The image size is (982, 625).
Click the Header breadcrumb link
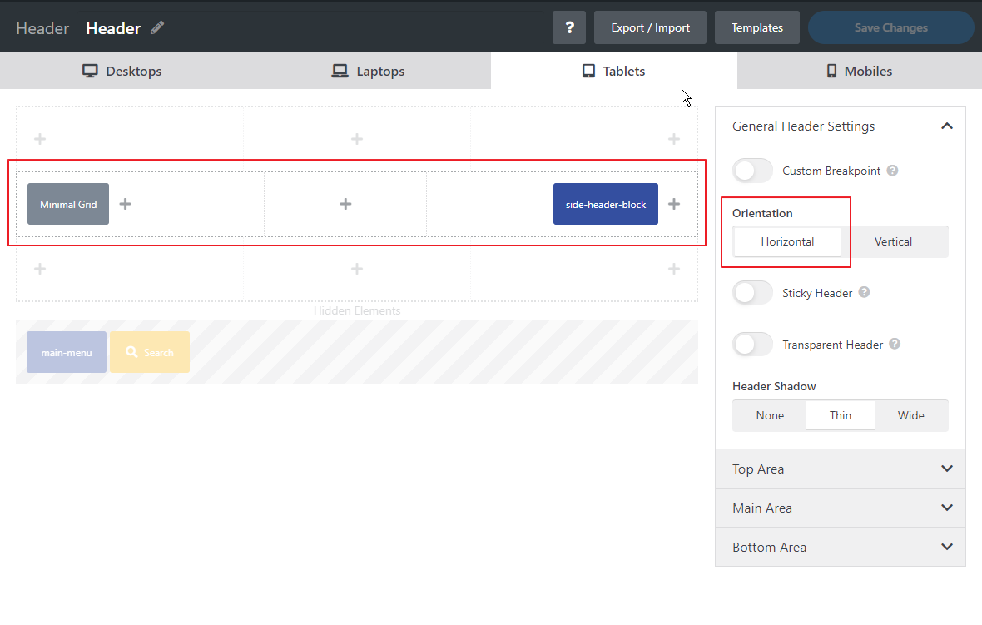coord(42,28)
